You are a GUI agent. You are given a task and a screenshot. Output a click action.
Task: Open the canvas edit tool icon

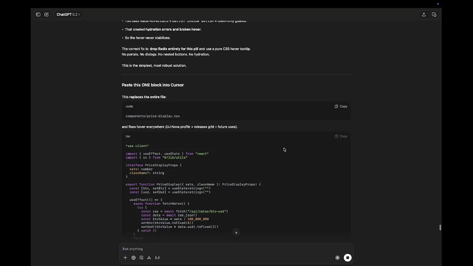141,258
